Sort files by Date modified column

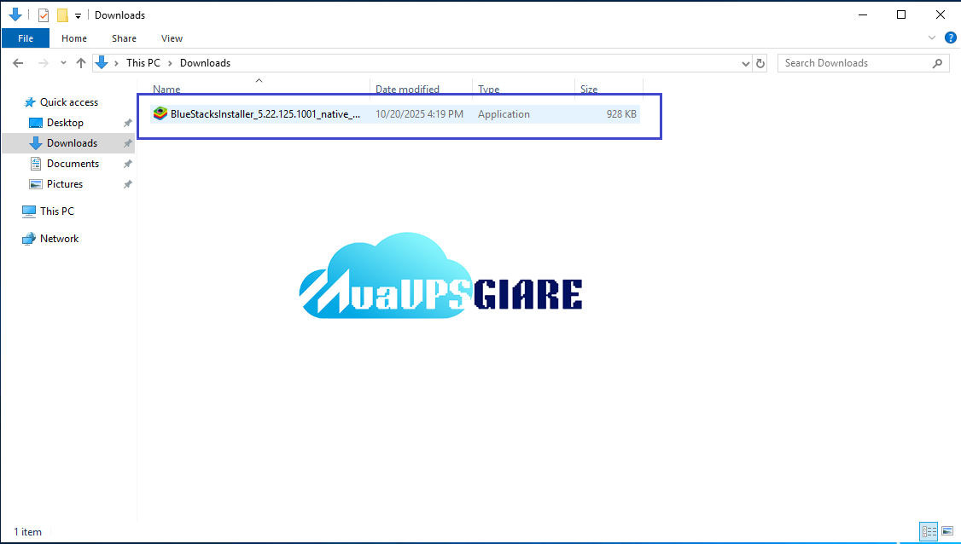[407, 90]
